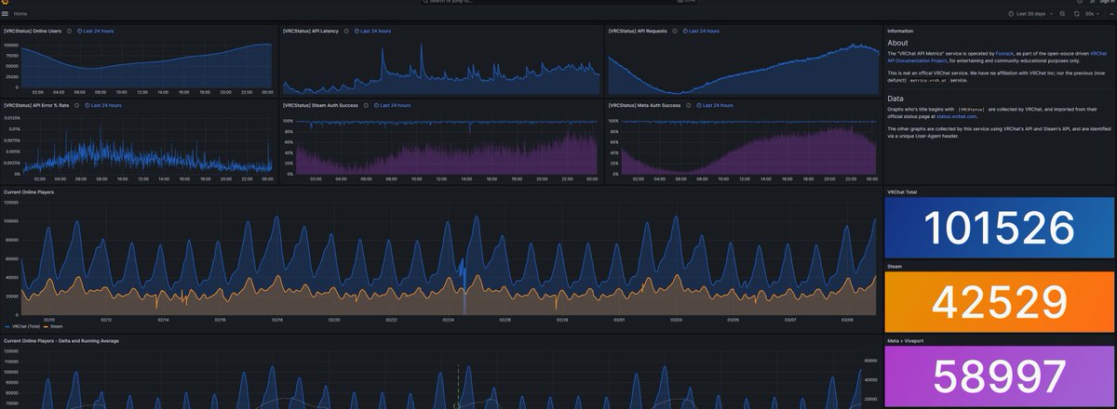1117x409 pixels.
Task: Open the [VRCStatus] Online Users panel title menu
Action: (x=33, y=31)
